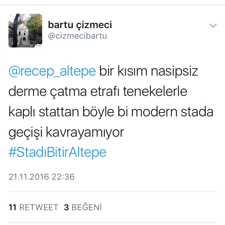Open the @recep_altepe mention
Screen dimensions: 225x225
52,71
